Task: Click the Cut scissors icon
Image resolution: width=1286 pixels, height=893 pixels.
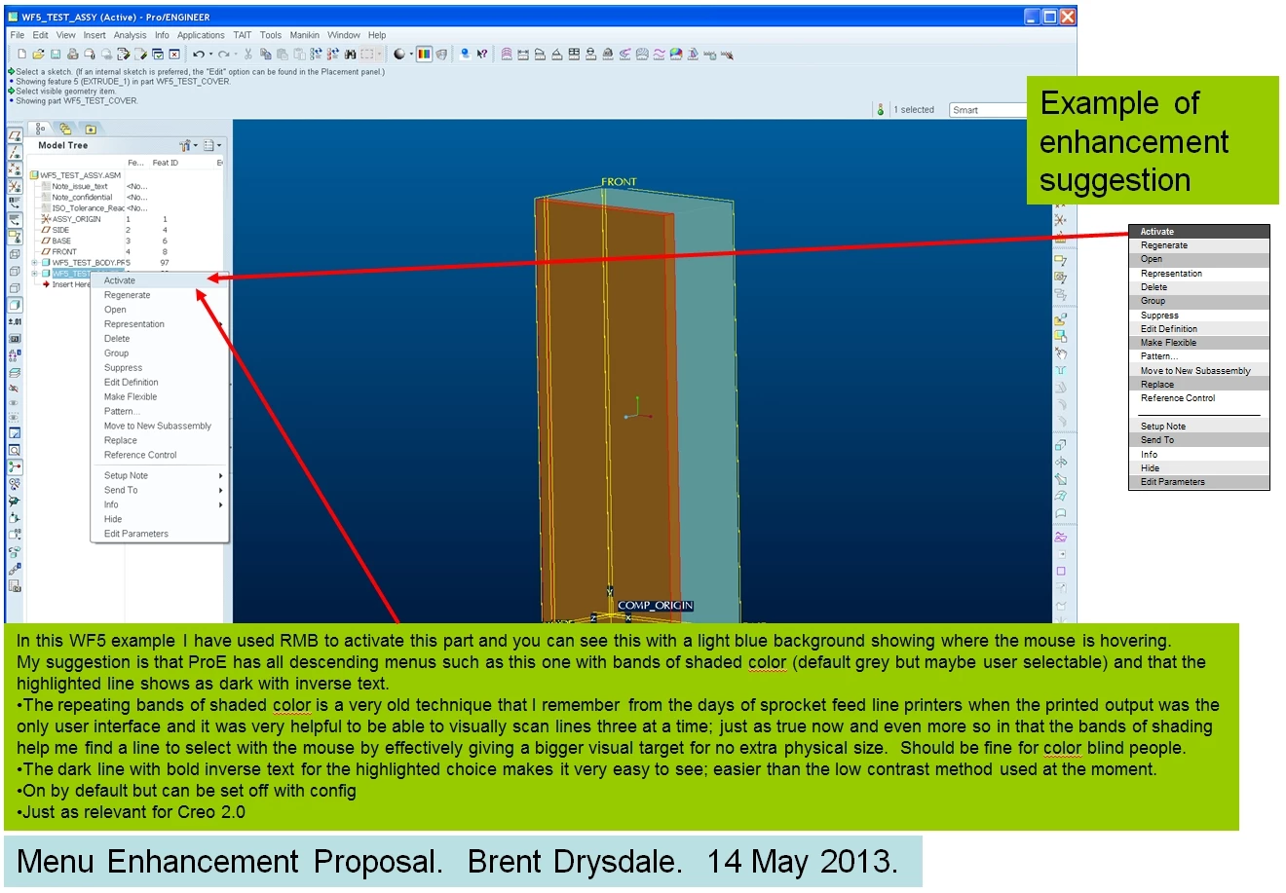Action: 248,55
